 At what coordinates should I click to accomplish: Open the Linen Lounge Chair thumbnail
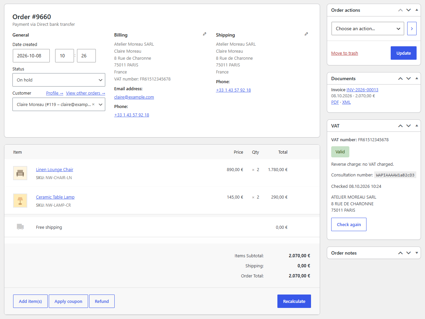pos(20,173)
